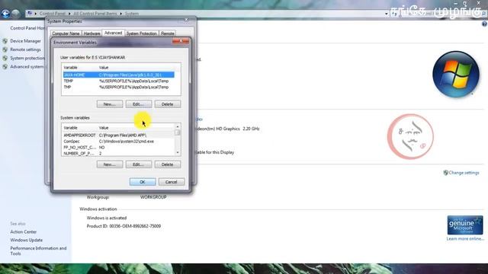This screenshot has height=274, width=488.
Task: Click Learn more online link
Action: click(x=465, y=239)
